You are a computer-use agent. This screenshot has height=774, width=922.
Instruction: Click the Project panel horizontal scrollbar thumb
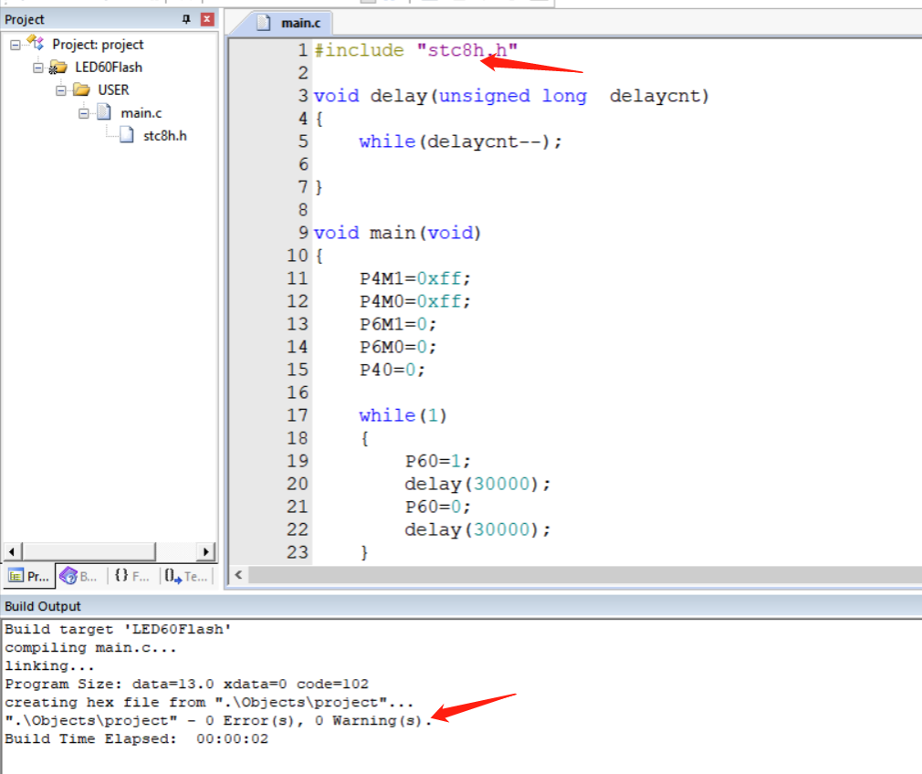point(89,551)
